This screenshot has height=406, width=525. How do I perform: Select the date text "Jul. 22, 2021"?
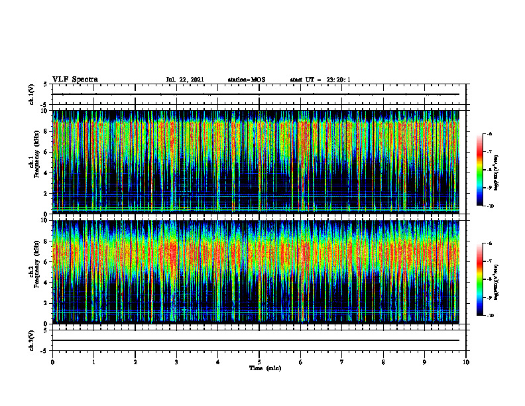[185, 80]
